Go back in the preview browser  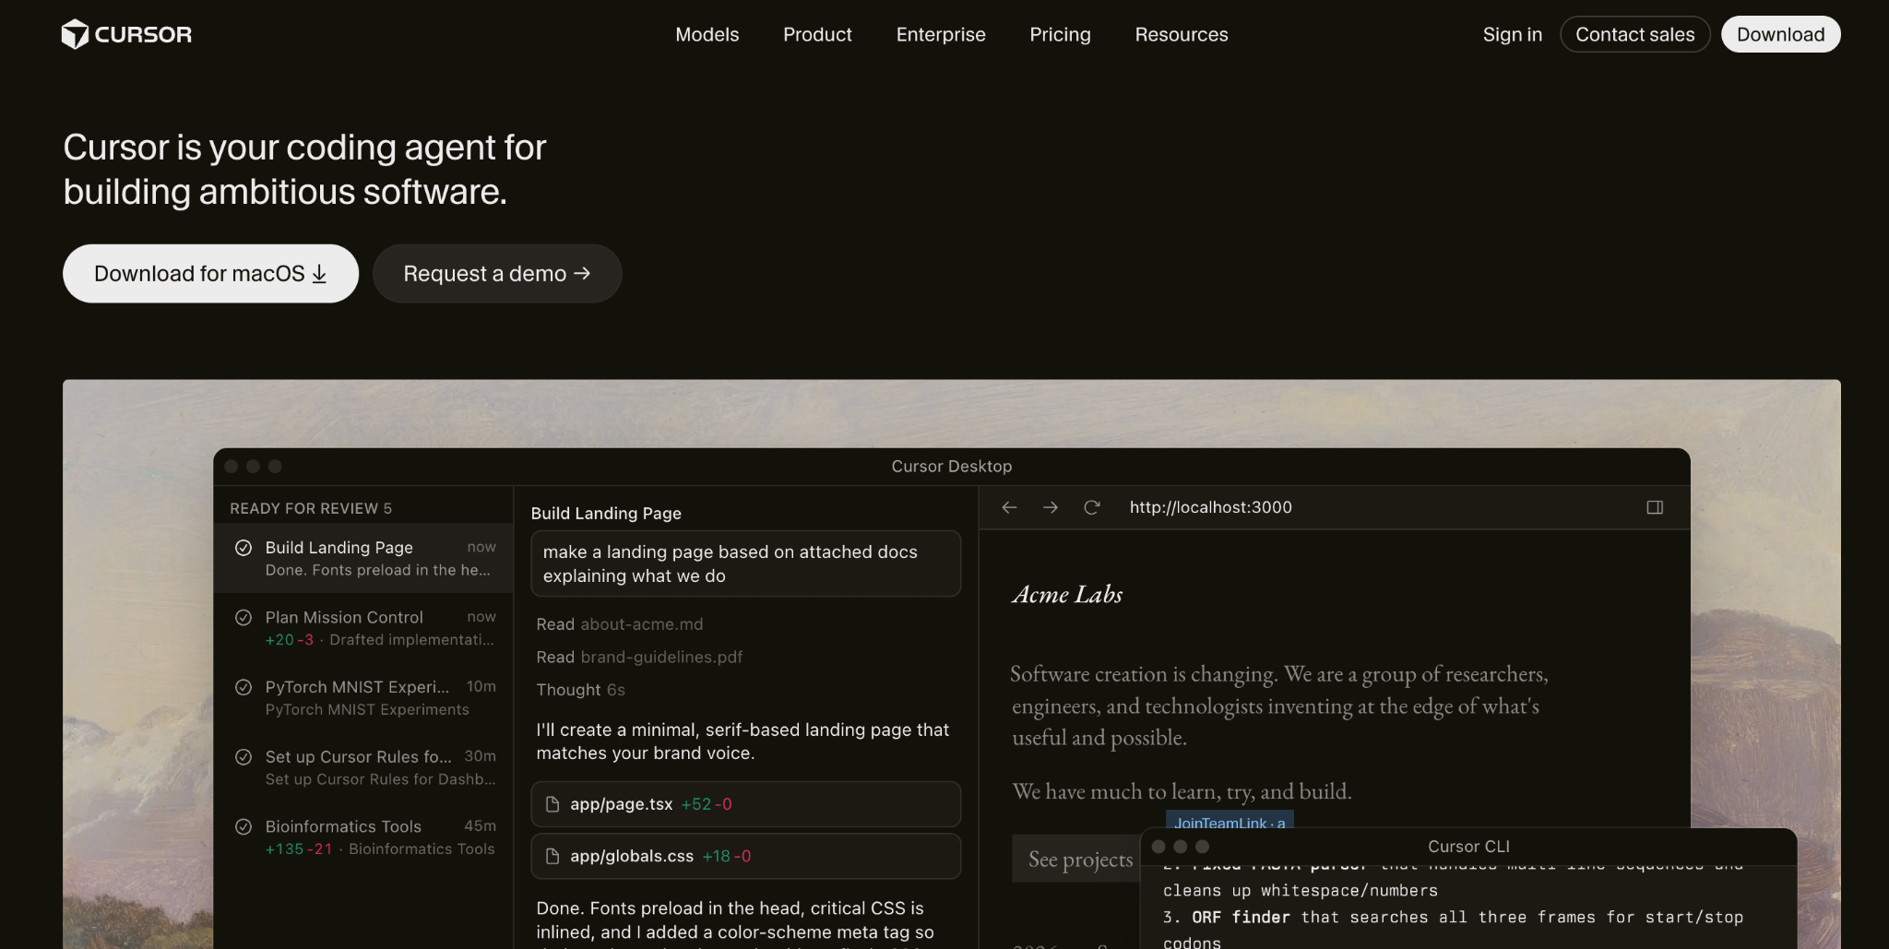(x=1009, y=507)
